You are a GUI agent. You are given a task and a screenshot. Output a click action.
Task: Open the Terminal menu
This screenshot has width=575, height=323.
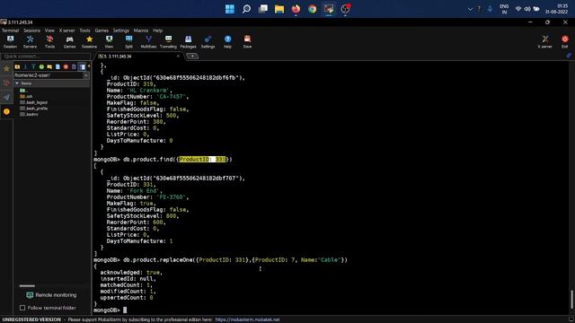point(10,31)
